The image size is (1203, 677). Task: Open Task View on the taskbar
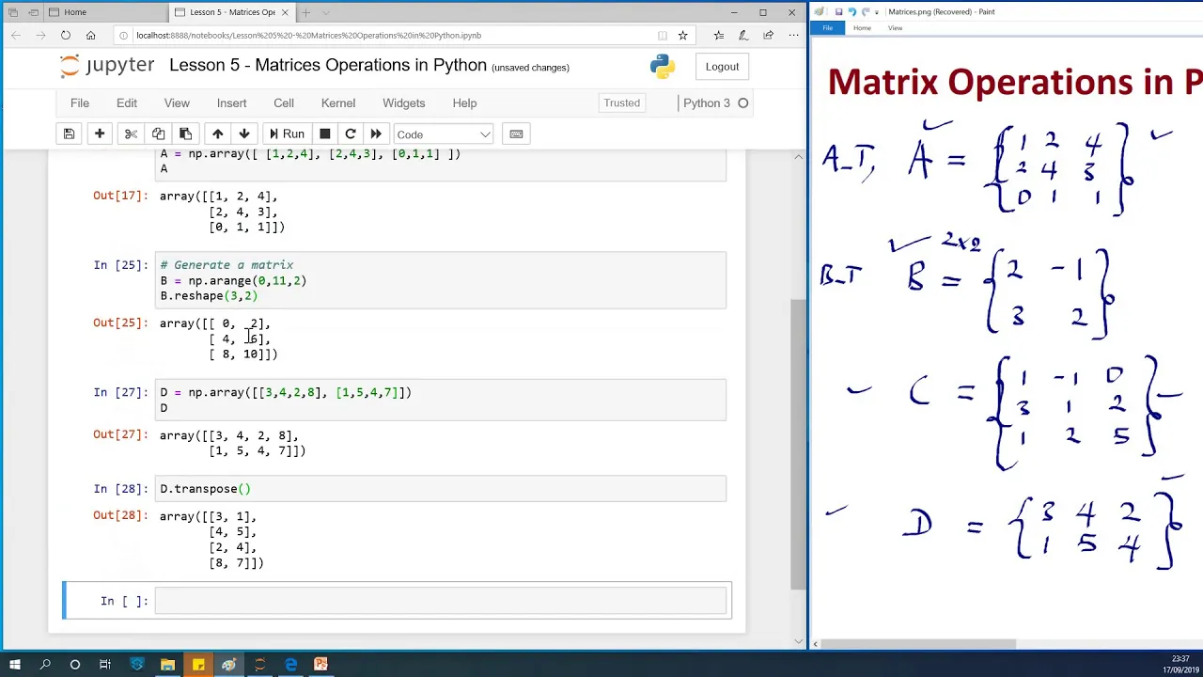(x=105, y=665)
